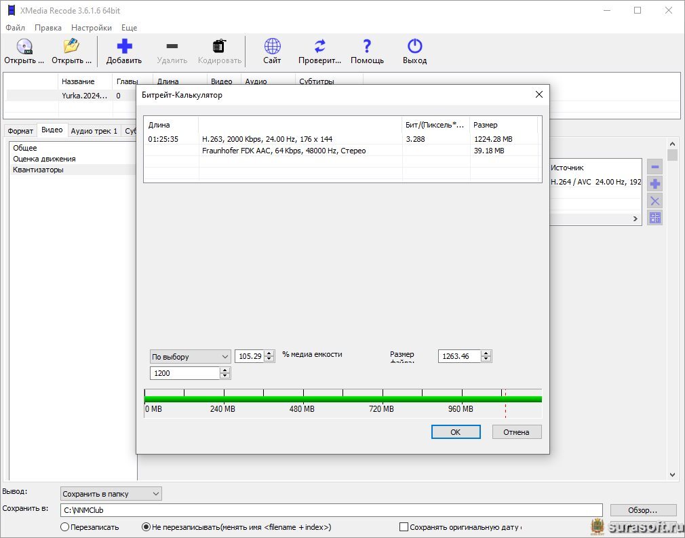The height and width of the screenshot is (538, 685).
Task: Click the blue plus icon beside source panel
Action: pos(654,184)
